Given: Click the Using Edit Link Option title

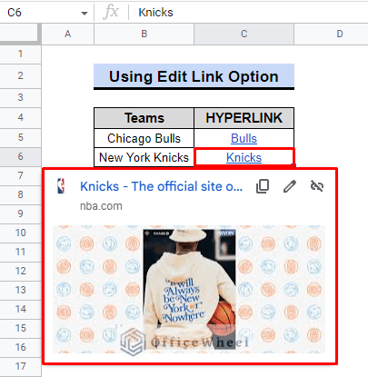Looking at the screenshot, I should tap(194, 76).
